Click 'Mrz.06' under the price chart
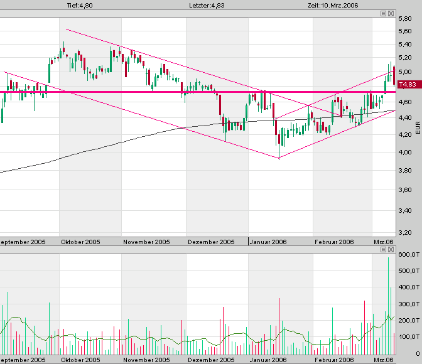The height and width of the screenshot is (364, 422). (384, 242)
